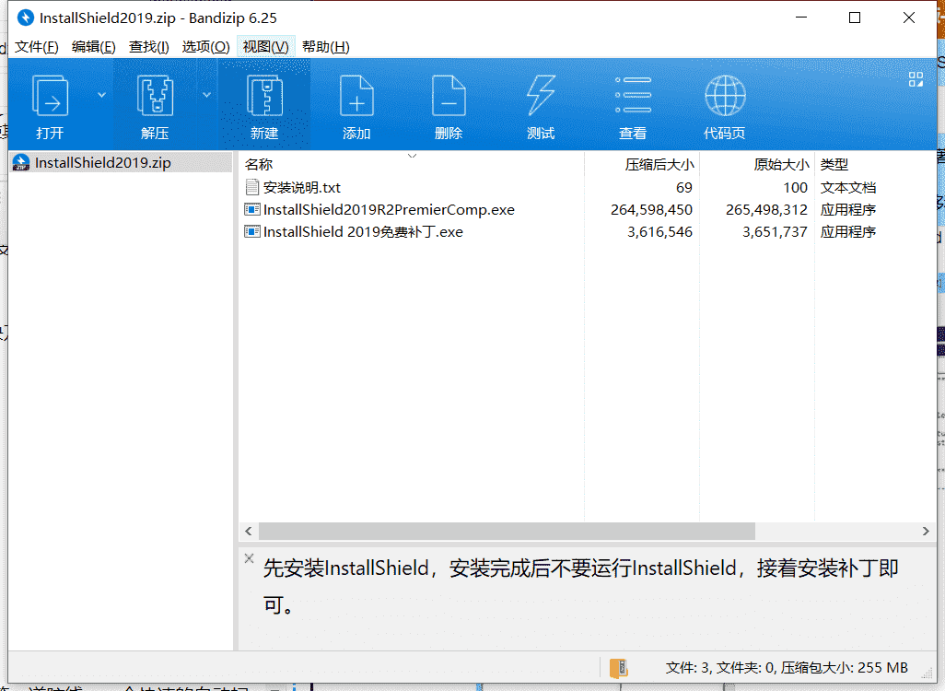This screenshot has width=945, height=691.
Task: Click the horizontal scrollbar thumb
Action: point(507,532)
